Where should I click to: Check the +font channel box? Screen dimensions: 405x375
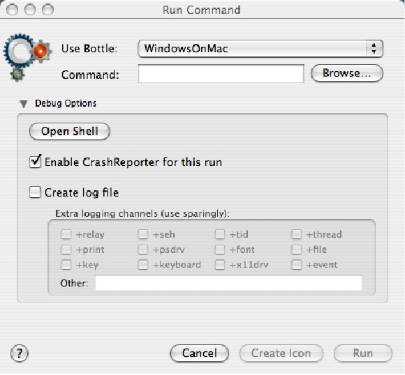pyautogui.click(x=220, y=250)
